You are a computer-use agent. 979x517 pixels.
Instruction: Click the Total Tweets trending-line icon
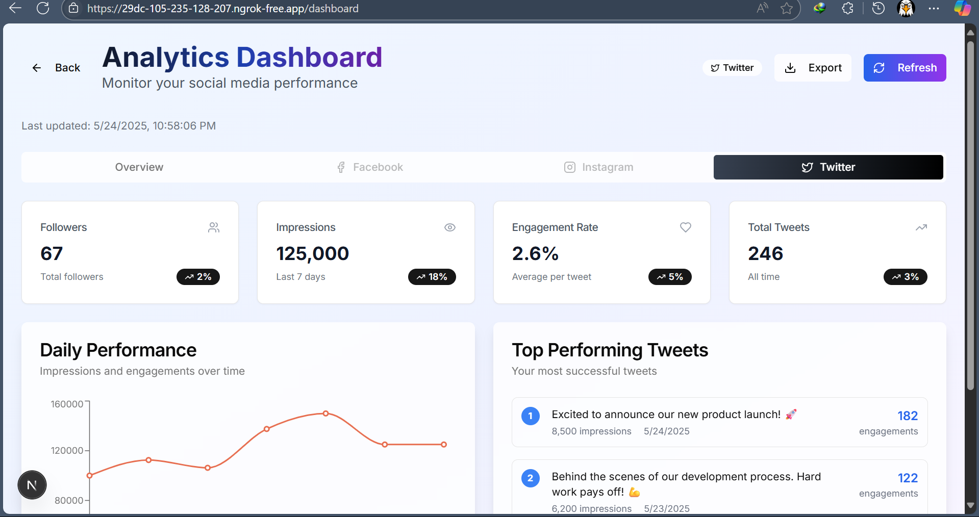pos(921,227)
